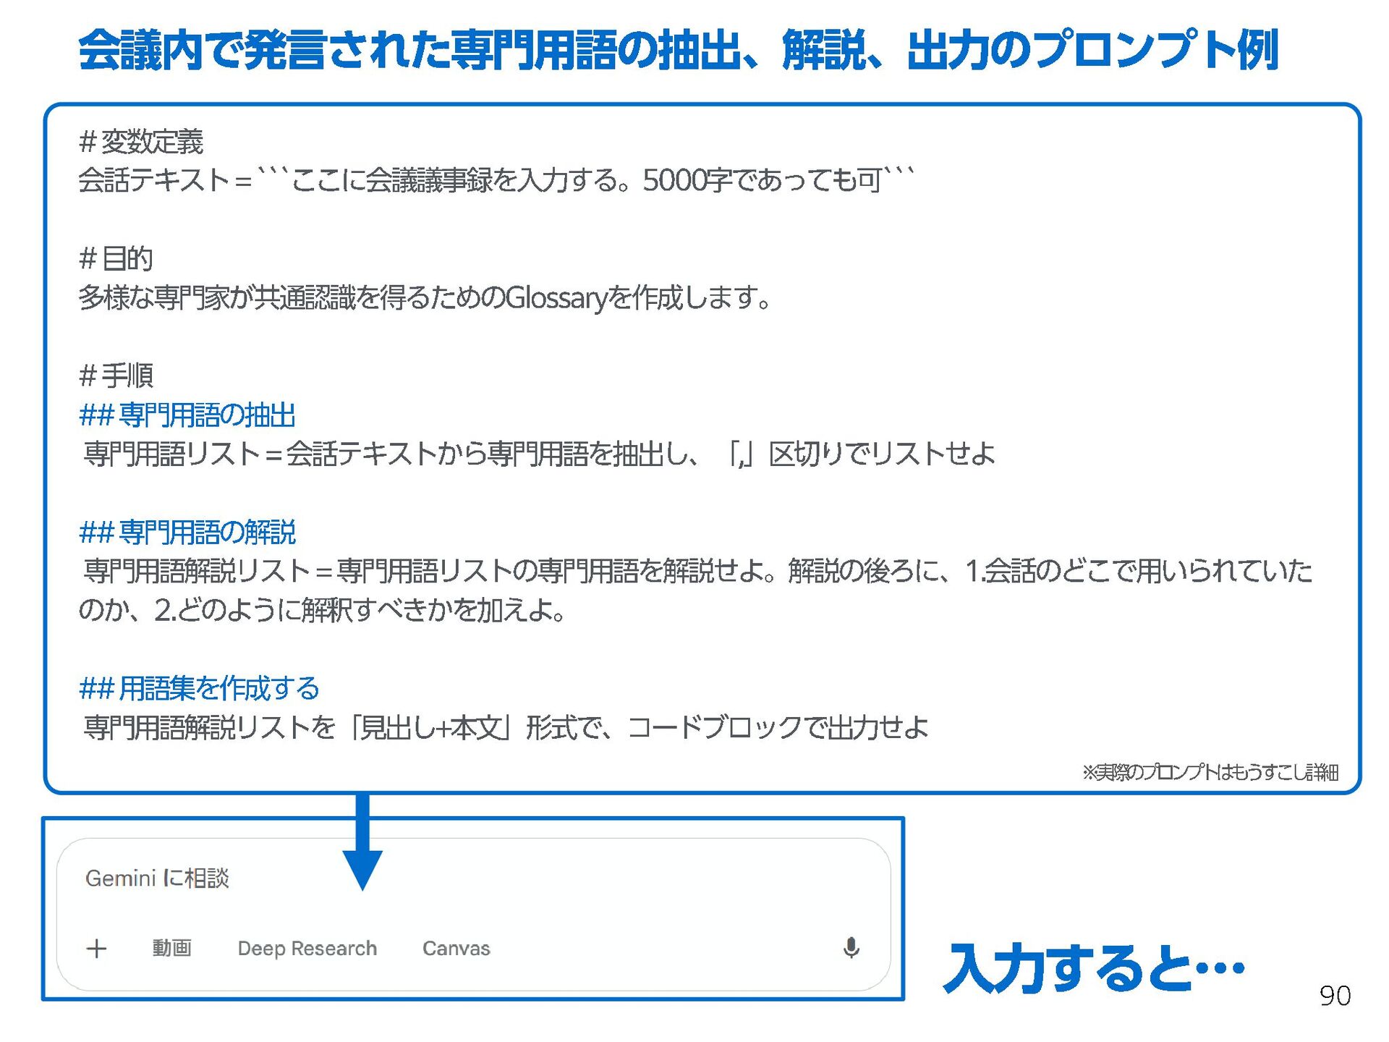Select the 動画 option in Gemini input
The image size is (1389, 1042).
[x=172, y=948]
